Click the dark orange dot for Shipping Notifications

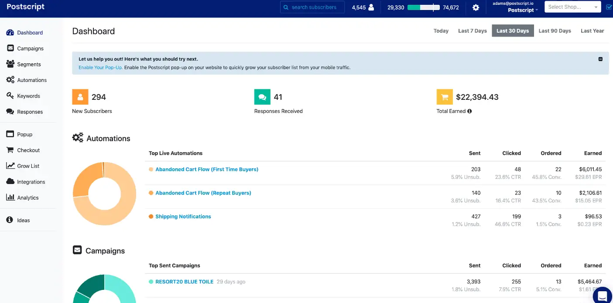tap(151, 216)
